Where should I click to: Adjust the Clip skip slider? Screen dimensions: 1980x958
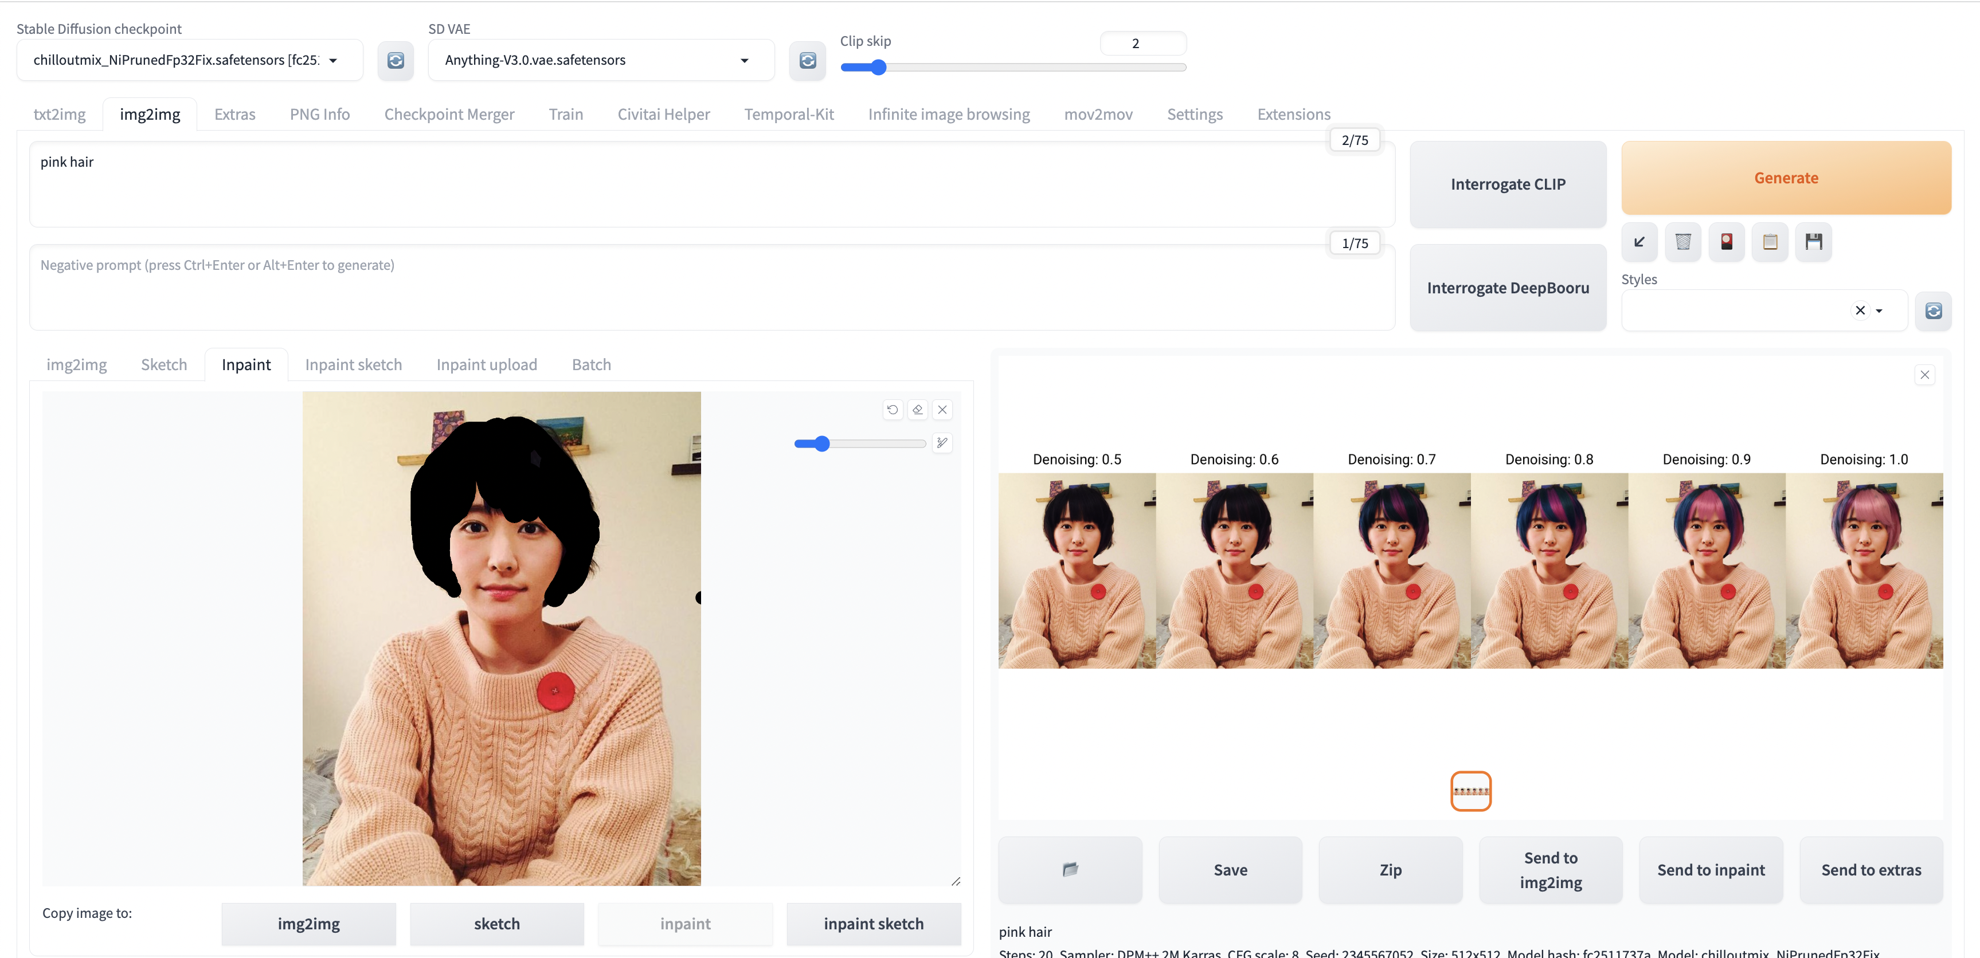1013,68
